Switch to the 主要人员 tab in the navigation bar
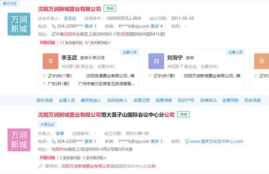Image resolution: width=269 pixels, height=174 pixels. 67,100
